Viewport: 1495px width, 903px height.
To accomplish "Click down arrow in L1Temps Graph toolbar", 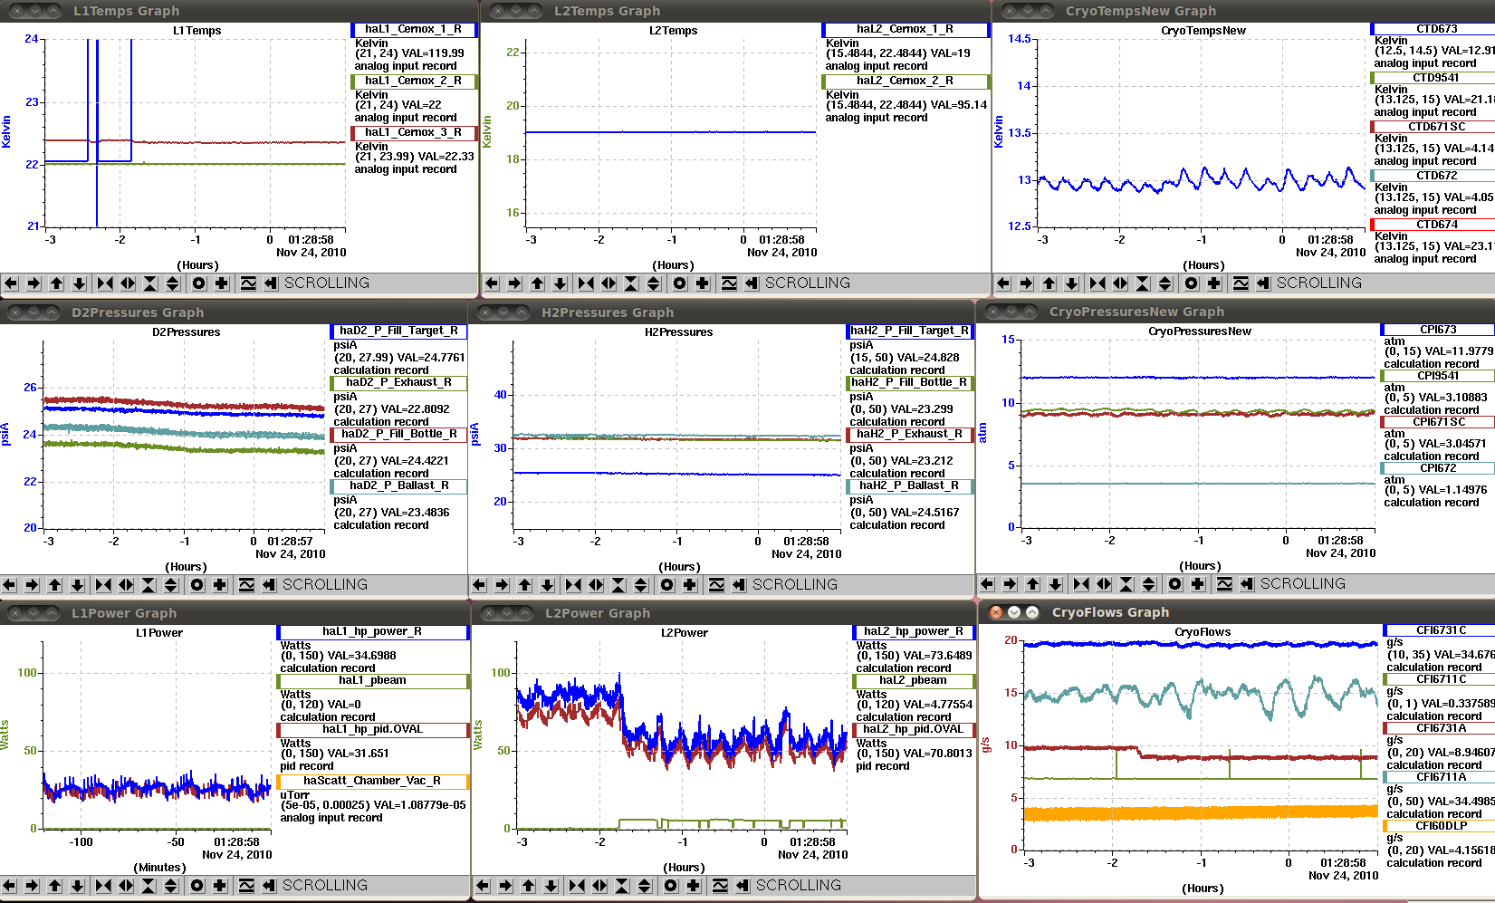I will point(79,283).
